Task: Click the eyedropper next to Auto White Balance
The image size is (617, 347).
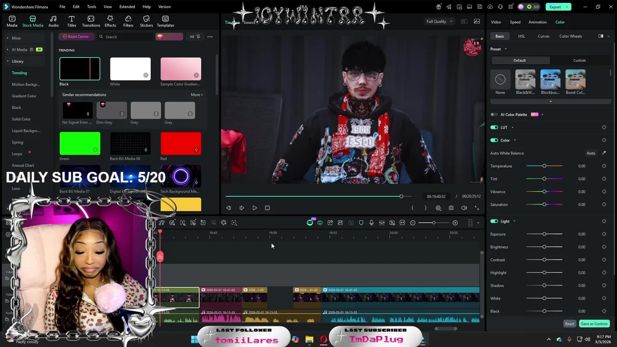Action: (604, 153)
